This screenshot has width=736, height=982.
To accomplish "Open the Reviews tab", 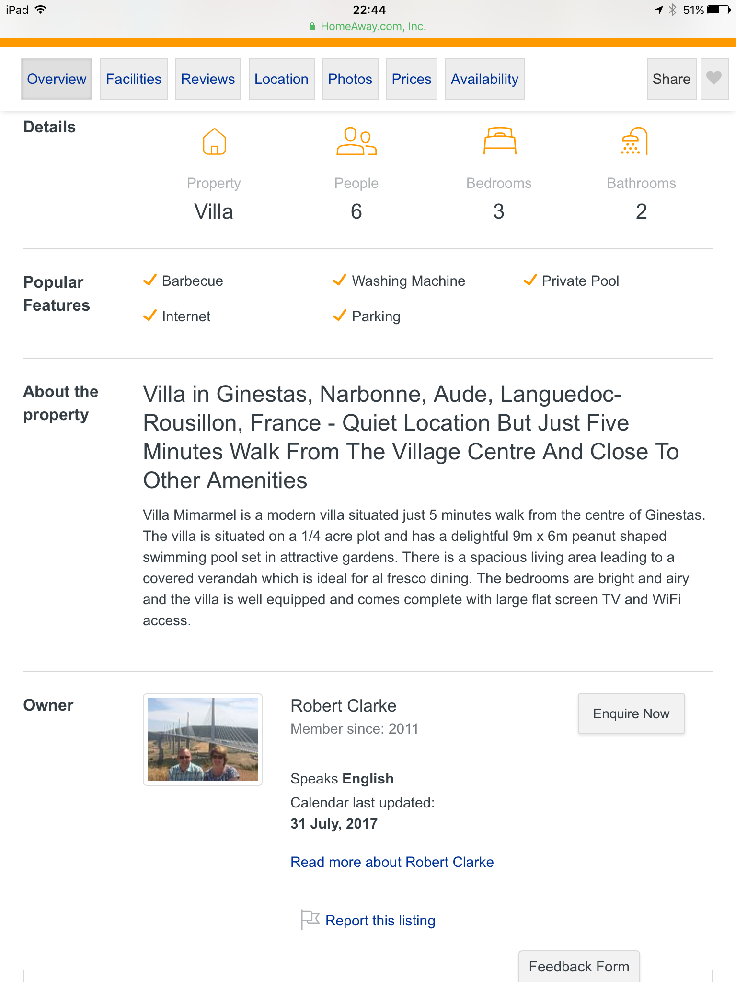I will tap(208, 79).
